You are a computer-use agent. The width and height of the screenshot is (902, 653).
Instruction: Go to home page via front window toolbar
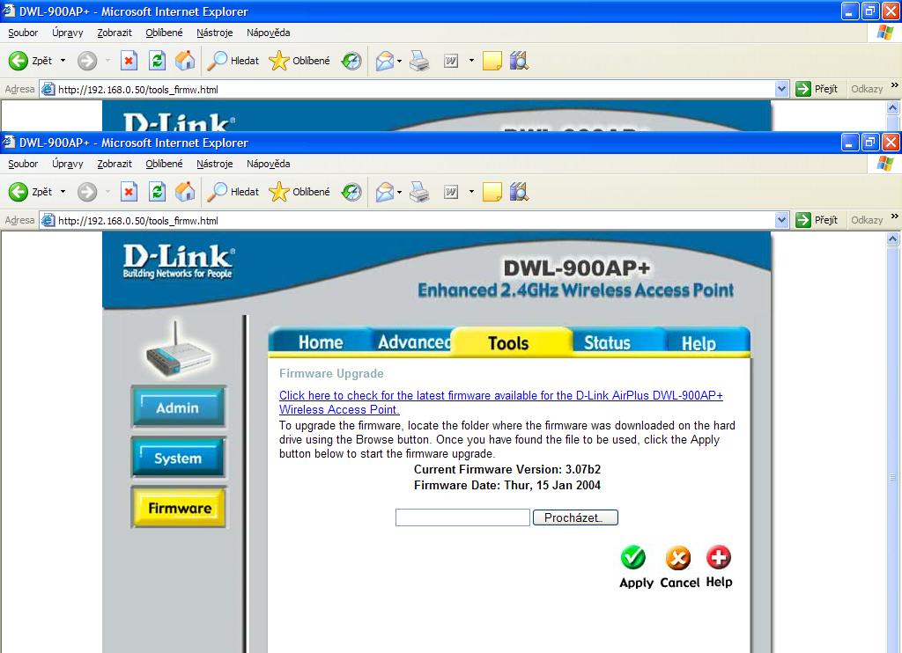pos(185,192)
